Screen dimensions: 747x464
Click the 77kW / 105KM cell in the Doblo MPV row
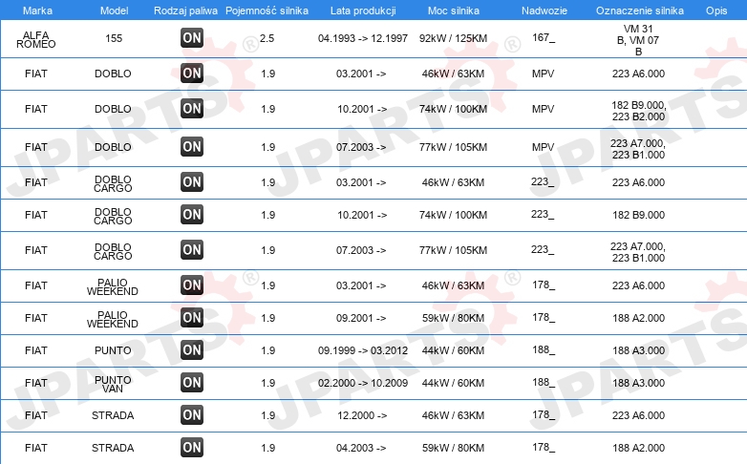(x=453, y=147)
